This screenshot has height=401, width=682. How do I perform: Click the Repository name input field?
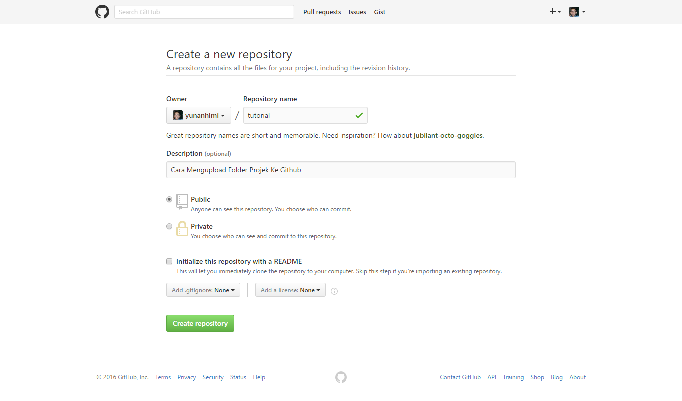[300, 115]
